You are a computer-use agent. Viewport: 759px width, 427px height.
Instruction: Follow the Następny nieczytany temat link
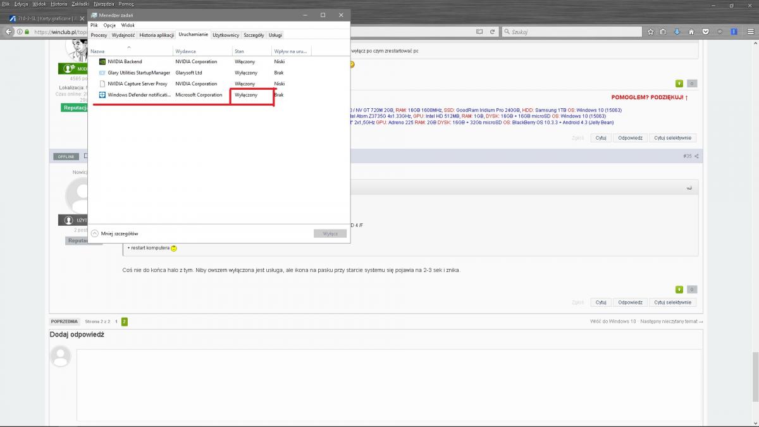671,321
